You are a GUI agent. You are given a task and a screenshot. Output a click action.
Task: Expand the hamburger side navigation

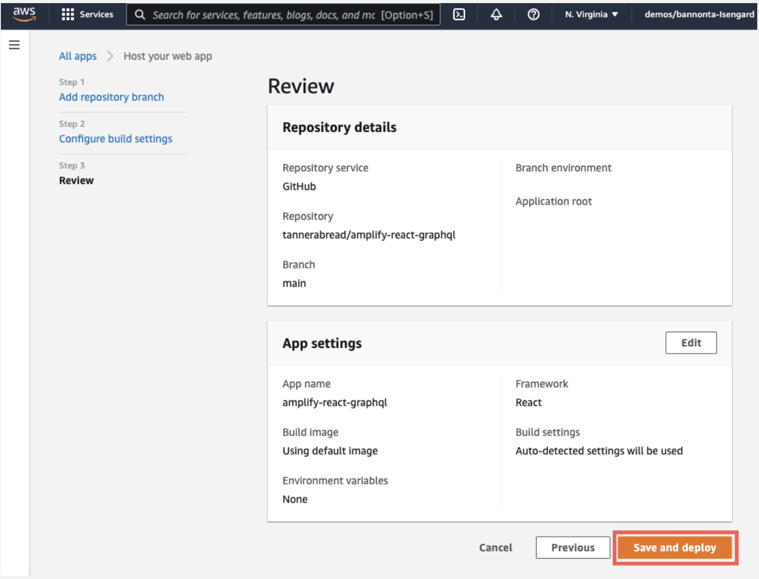pos(14,45)
